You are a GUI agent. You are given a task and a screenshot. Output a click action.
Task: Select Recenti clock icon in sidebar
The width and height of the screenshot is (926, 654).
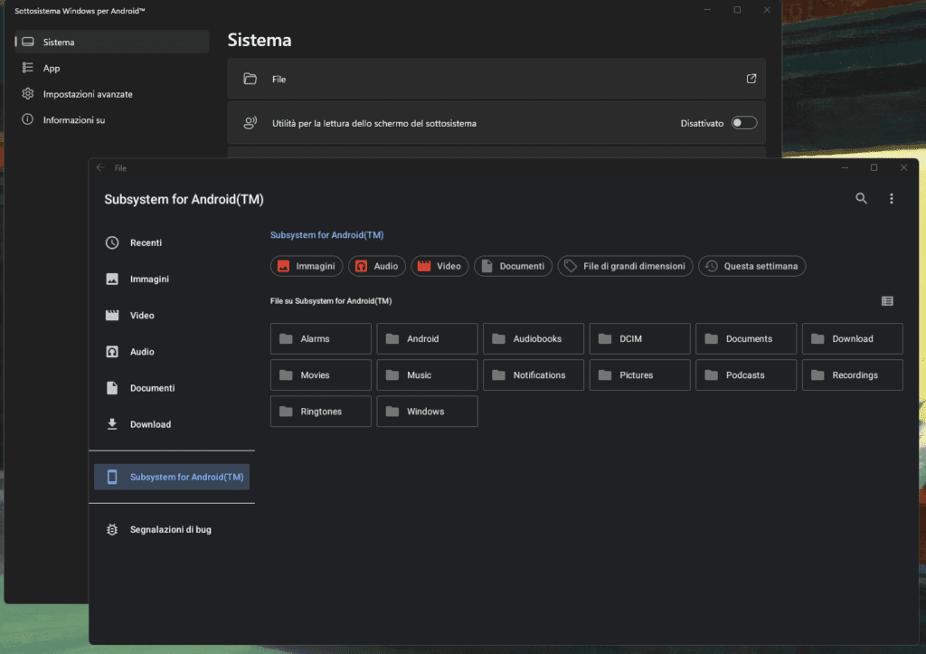112,242
